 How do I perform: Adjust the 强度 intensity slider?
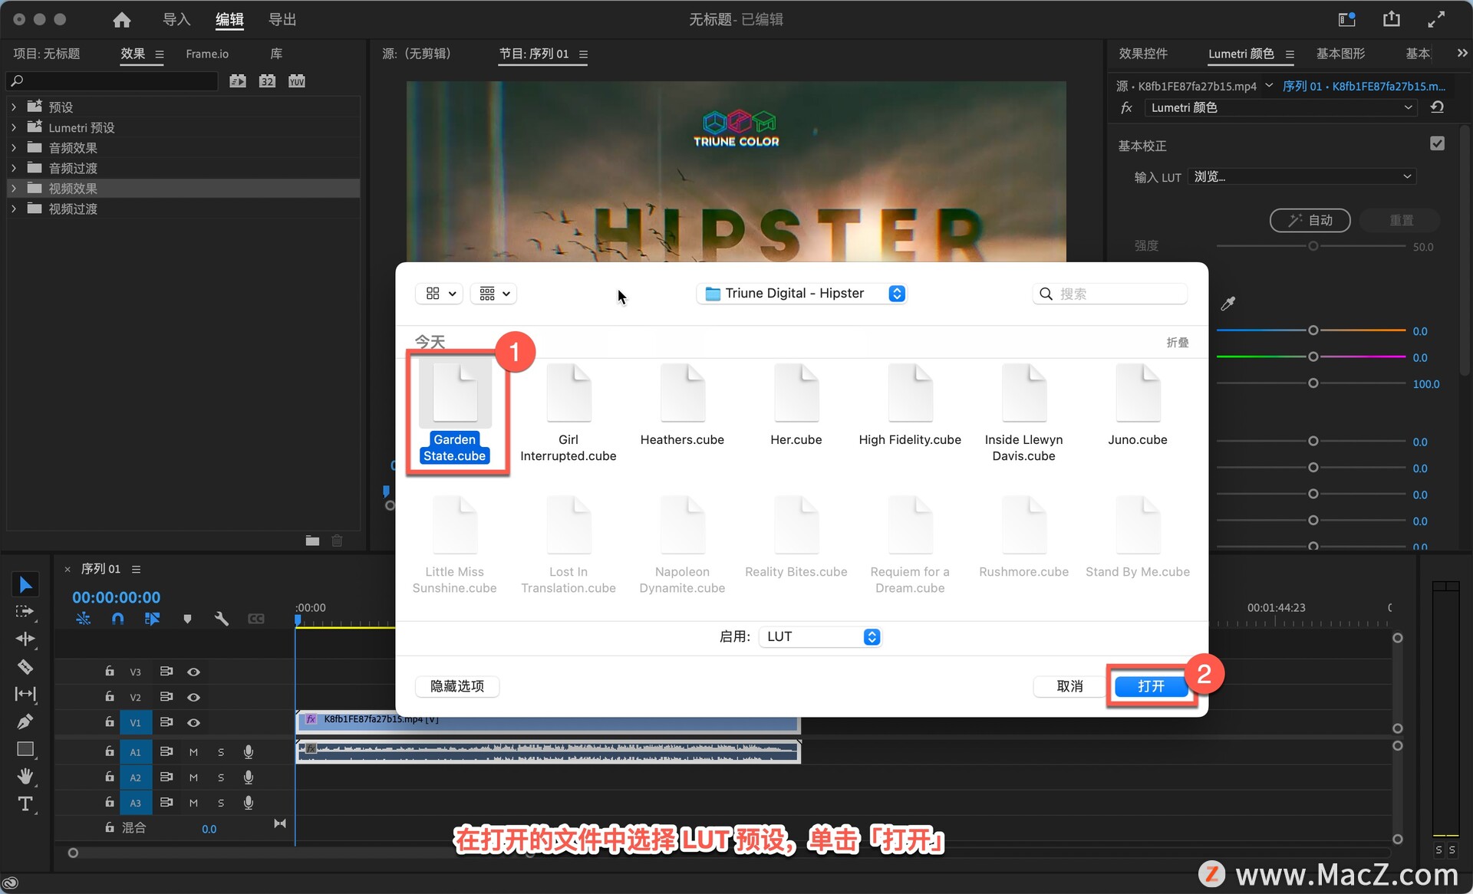[1313, 246]
